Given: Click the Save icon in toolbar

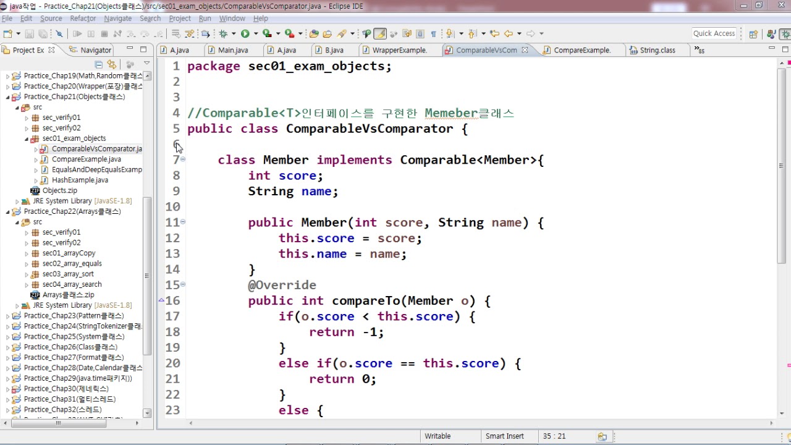Looking at the screenshot, I should pyautogui.click(x=29, y=34).
